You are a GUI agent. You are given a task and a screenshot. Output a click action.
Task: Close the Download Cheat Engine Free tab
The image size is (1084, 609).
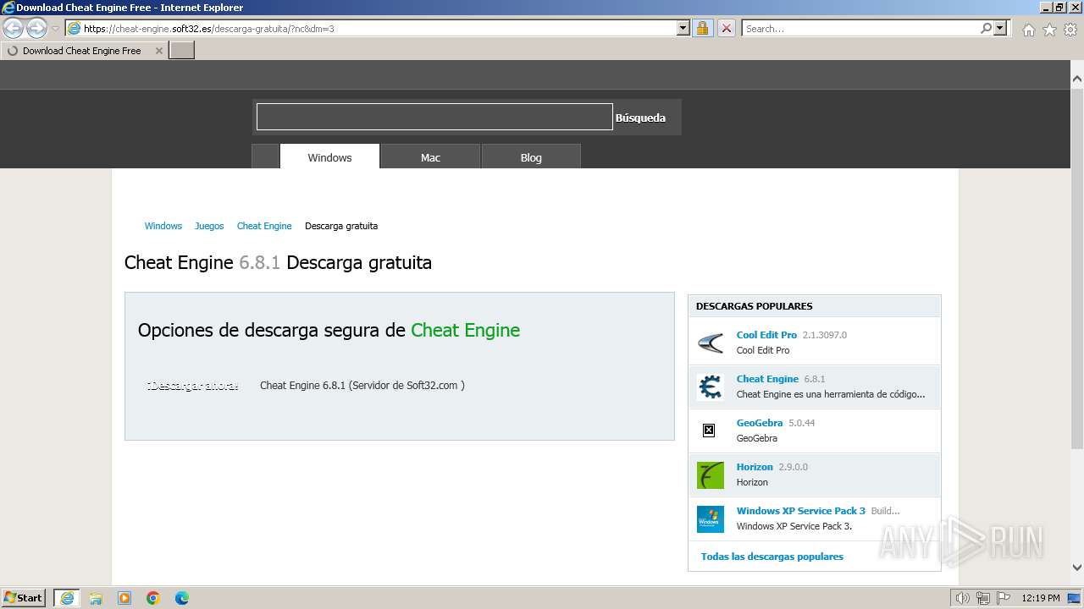coord(158,51)
